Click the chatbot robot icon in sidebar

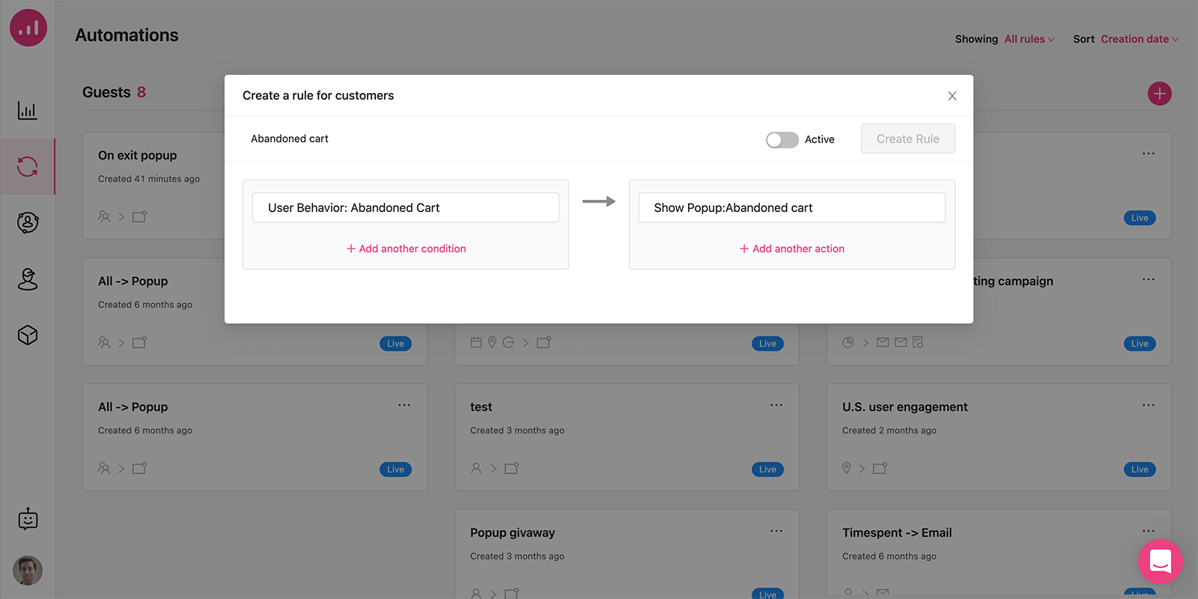(x=28, y=519)
